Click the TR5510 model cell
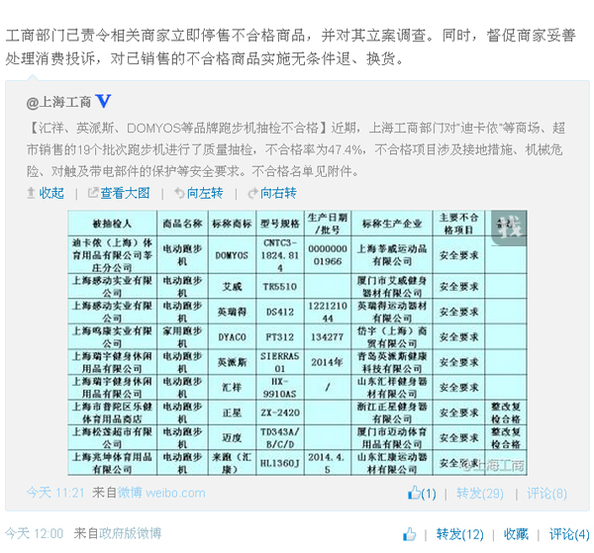Image resolution: width=594 pixels, height=553 pixels. (280, 287)
